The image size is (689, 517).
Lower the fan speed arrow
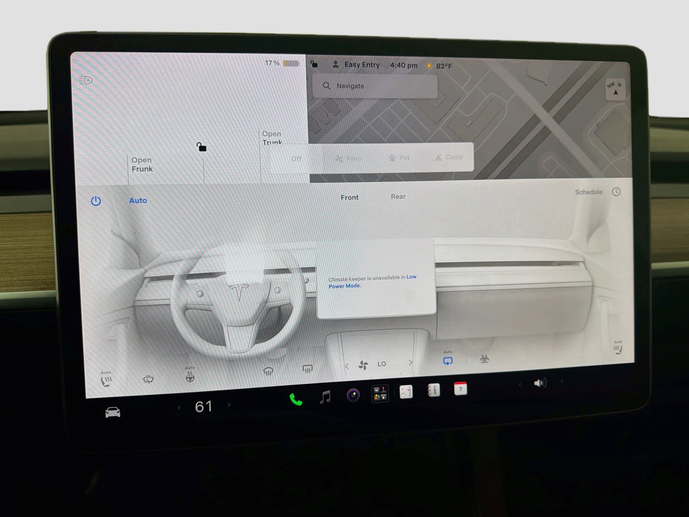point(347,366)
